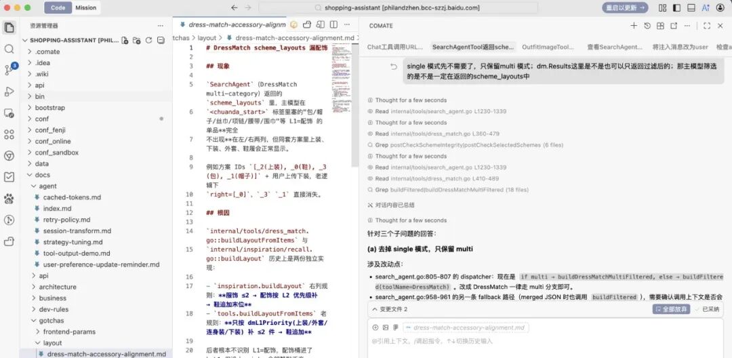
Task: Switch to SearchAgentTool返回sche chat tab
Action: pos(473,47)
